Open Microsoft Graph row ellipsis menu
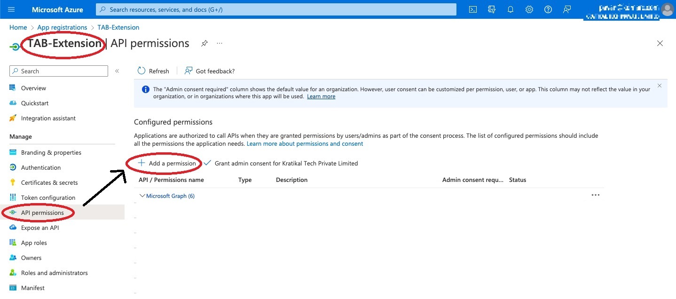 (x=596, y=195)
